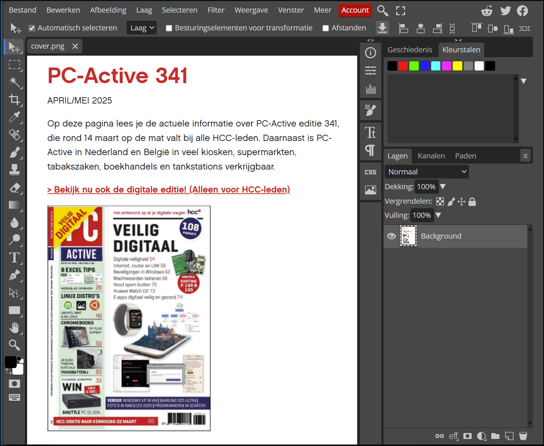Activate the Text tool
The height and width of the screenshot is (446, 544).
pyautogui.click(x=14, y=258)
